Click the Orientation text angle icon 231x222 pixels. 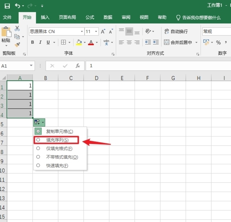[x=148, y=31]
